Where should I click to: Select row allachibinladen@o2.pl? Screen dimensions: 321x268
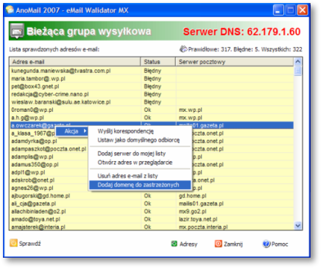(152, 211)
